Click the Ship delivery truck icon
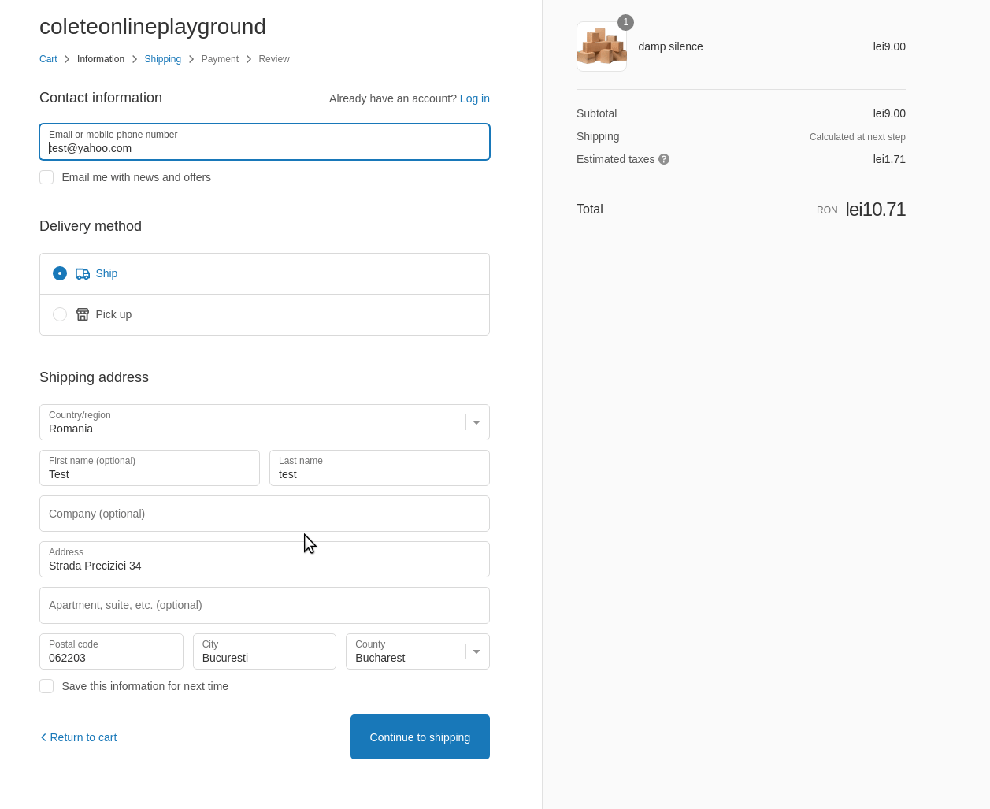Screen dimensions: 990x809 tap(83, 273)
